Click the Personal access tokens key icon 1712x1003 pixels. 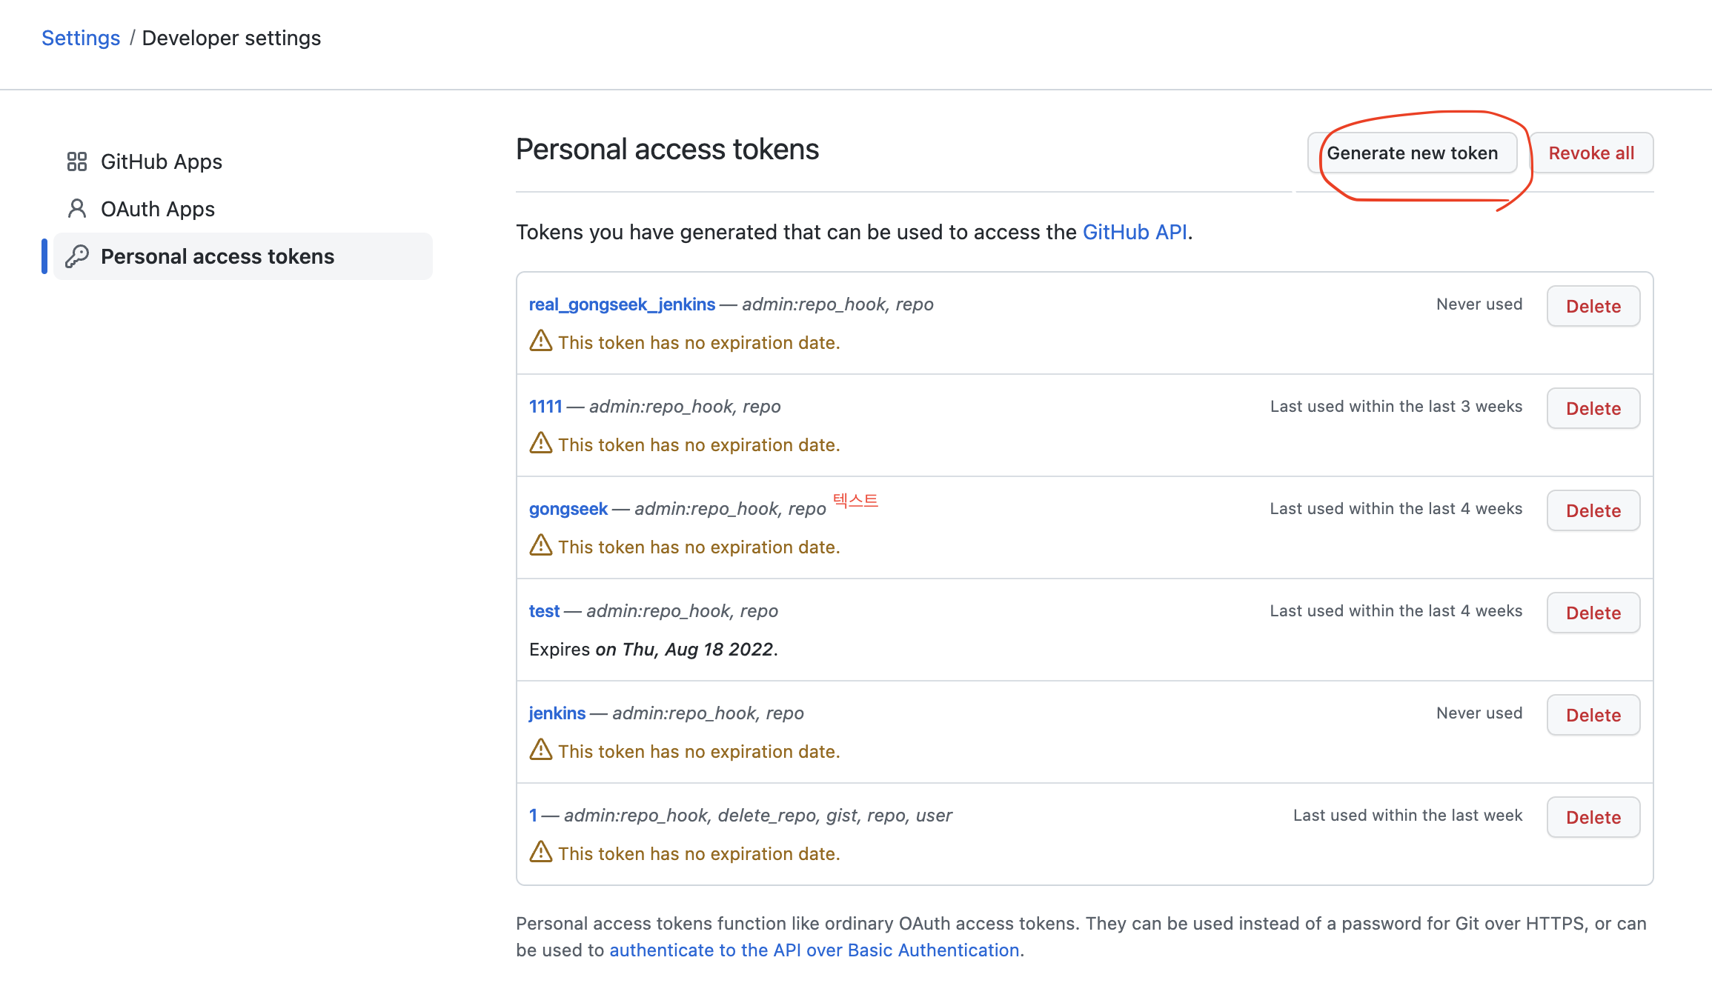(77, 256)
